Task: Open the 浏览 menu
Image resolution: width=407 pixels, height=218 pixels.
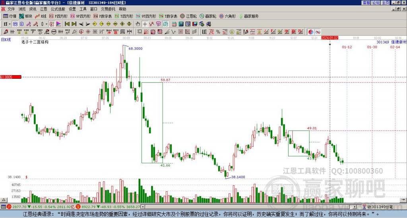Action: coord(22,9)
